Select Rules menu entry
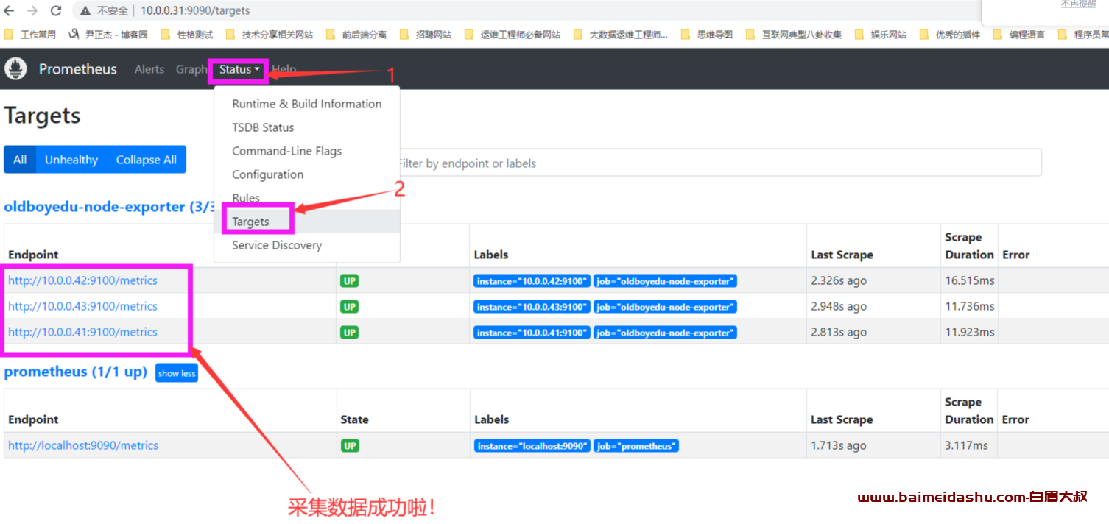Image resolution: width=1109 pixels, height=524 pixels. click(x=307, y=198)
